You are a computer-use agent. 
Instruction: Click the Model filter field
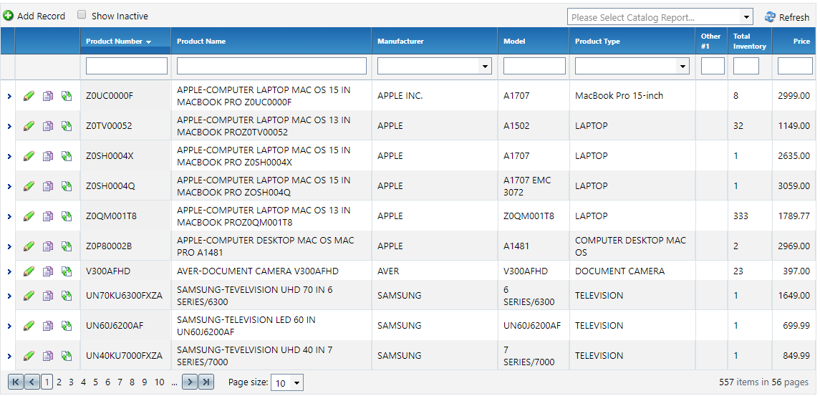(534, 66)
